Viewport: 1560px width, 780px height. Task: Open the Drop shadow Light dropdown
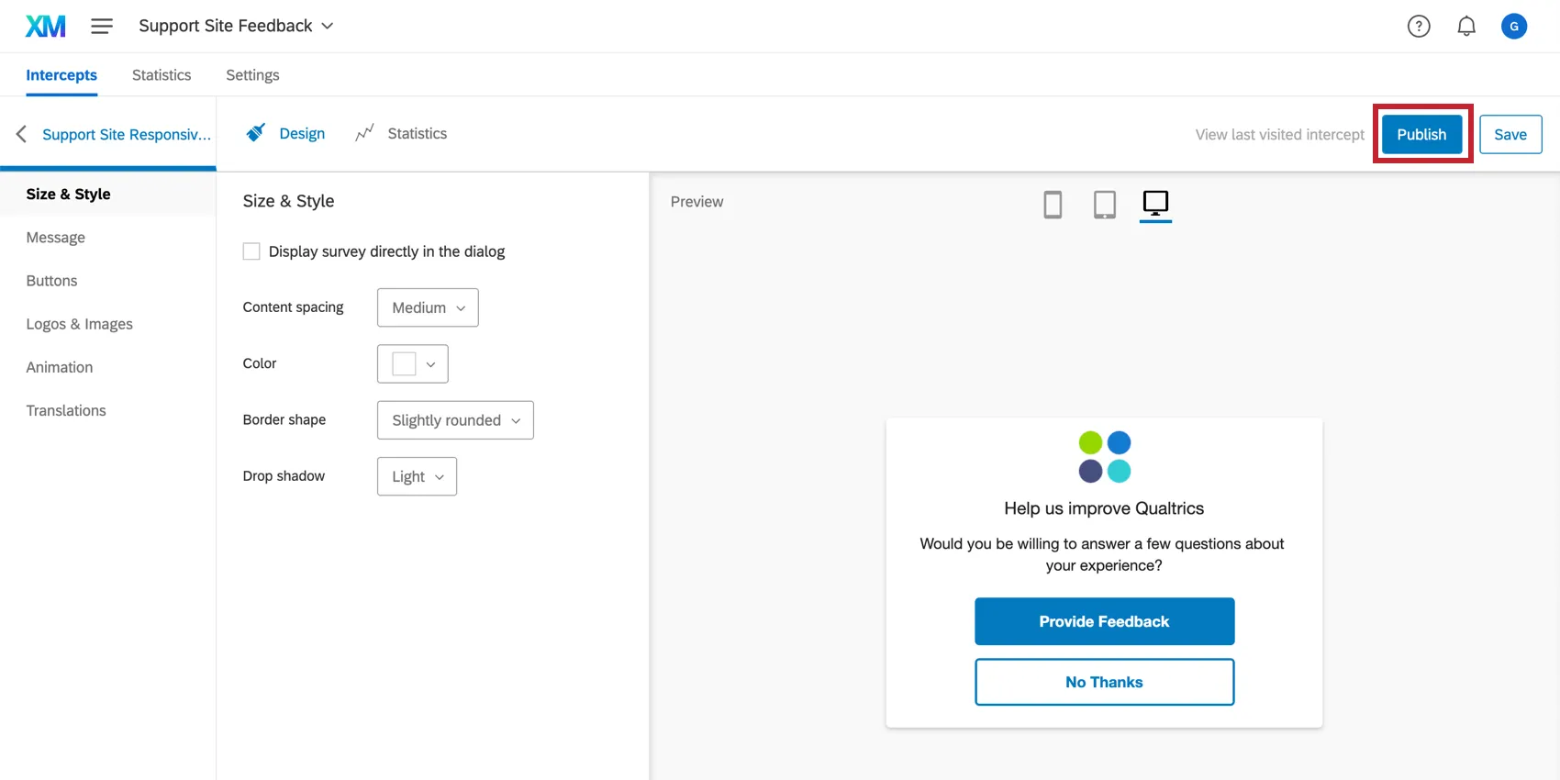[417, 476]
